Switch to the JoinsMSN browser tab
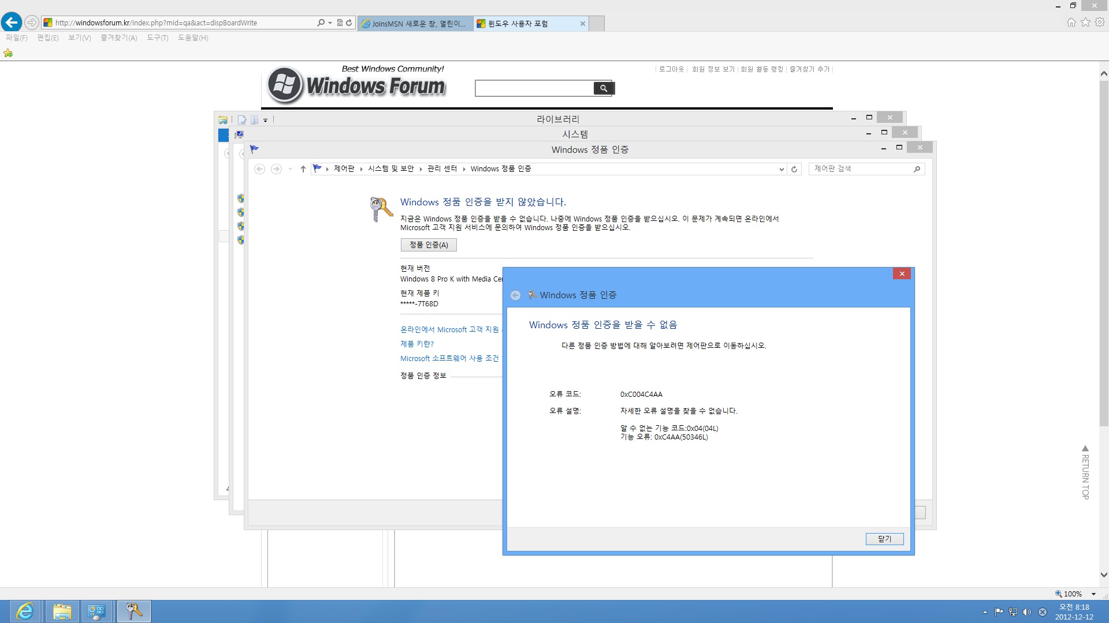This screenshot has height=623, width=1109. pyautogui.click(x=415, y=24)
